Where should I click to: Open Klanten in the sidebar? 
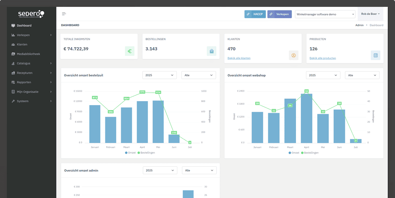click(x=22, y=45)
